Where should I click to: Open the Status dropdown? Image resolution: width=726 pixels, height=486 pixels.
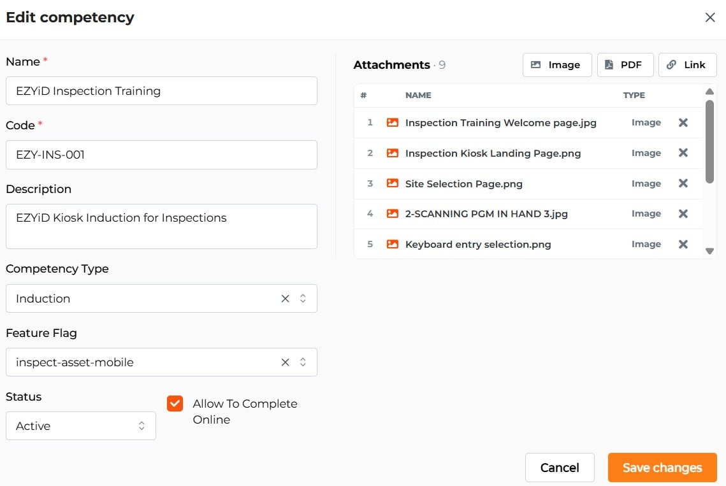click(80, 426)
